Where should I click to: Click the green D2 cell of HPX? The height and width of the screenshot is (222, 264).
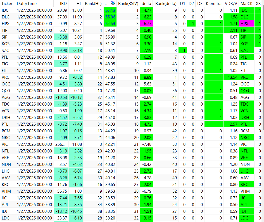191,24
